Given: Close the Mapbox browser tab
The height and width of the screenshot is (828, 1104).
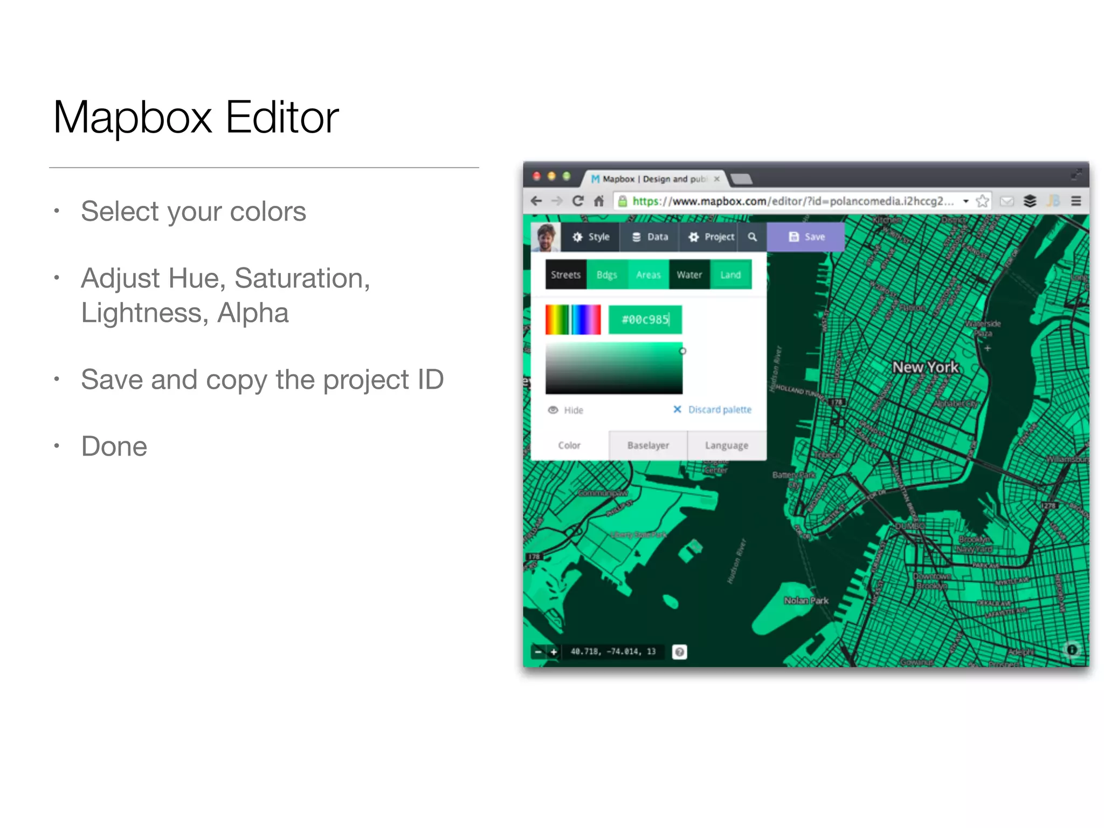Looking at the screenshot, I should point(716,179).
